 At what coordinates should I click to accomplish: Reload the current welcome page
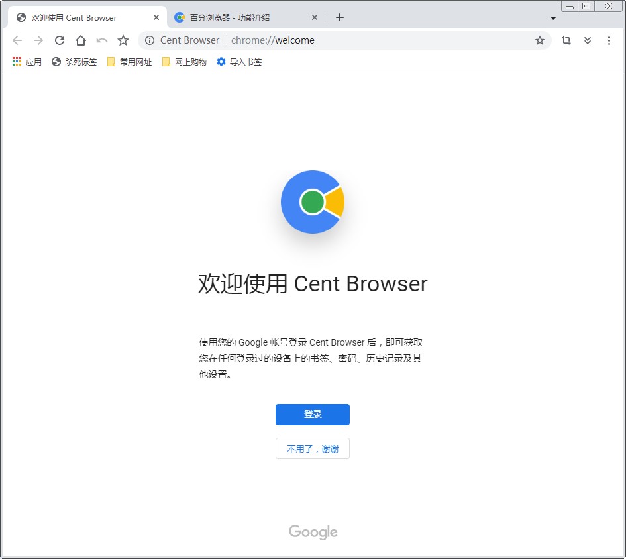(60, 40)
